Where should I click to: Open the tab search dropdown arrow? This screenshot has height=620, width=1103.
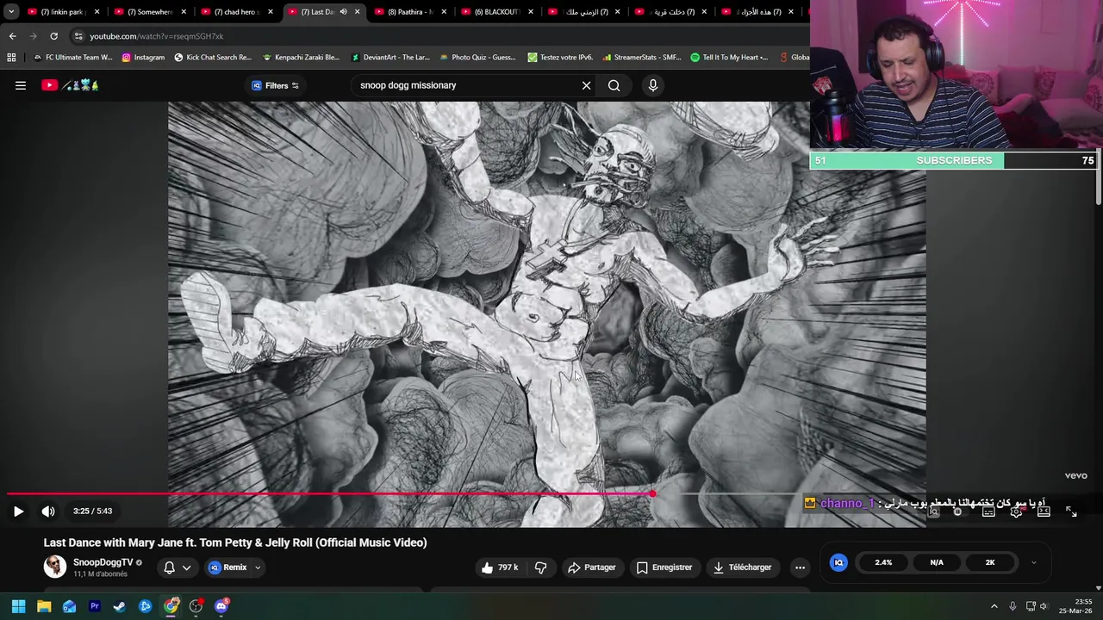point(11,12)
